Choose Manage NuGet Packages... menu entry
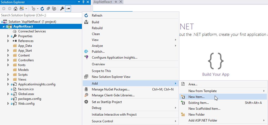 click(111, 89)
